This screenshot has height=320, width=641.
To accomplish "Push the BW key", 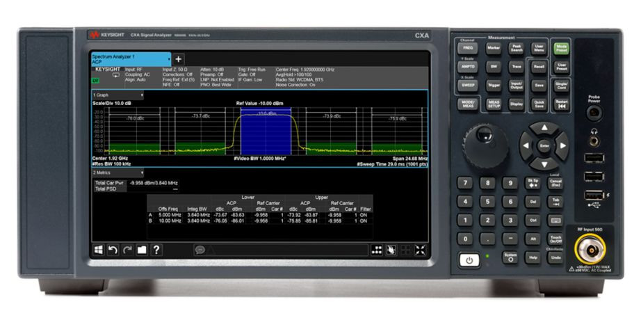I will tap(494, 67).
